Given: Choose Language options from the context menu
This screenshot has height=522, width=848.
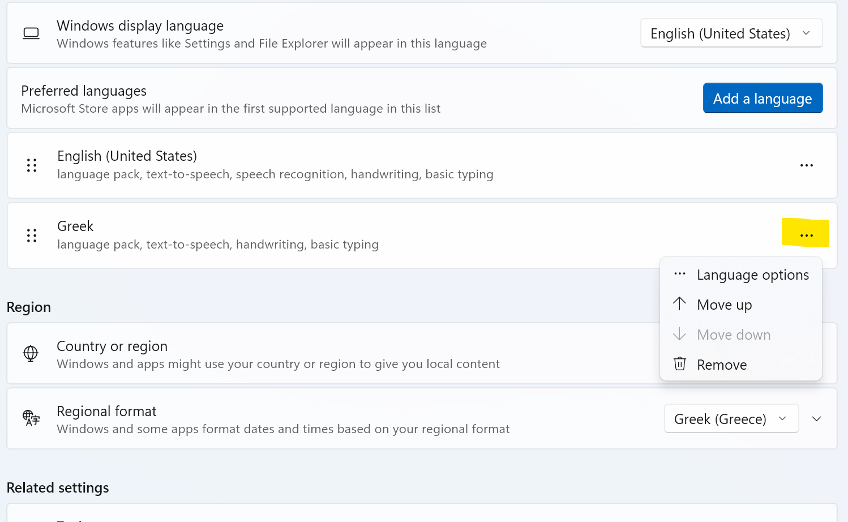Looking at the screenshot, I should tap(752, 275).
